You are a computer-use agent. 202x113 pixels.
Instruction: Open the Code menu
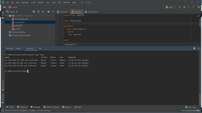tap(33, 3)
